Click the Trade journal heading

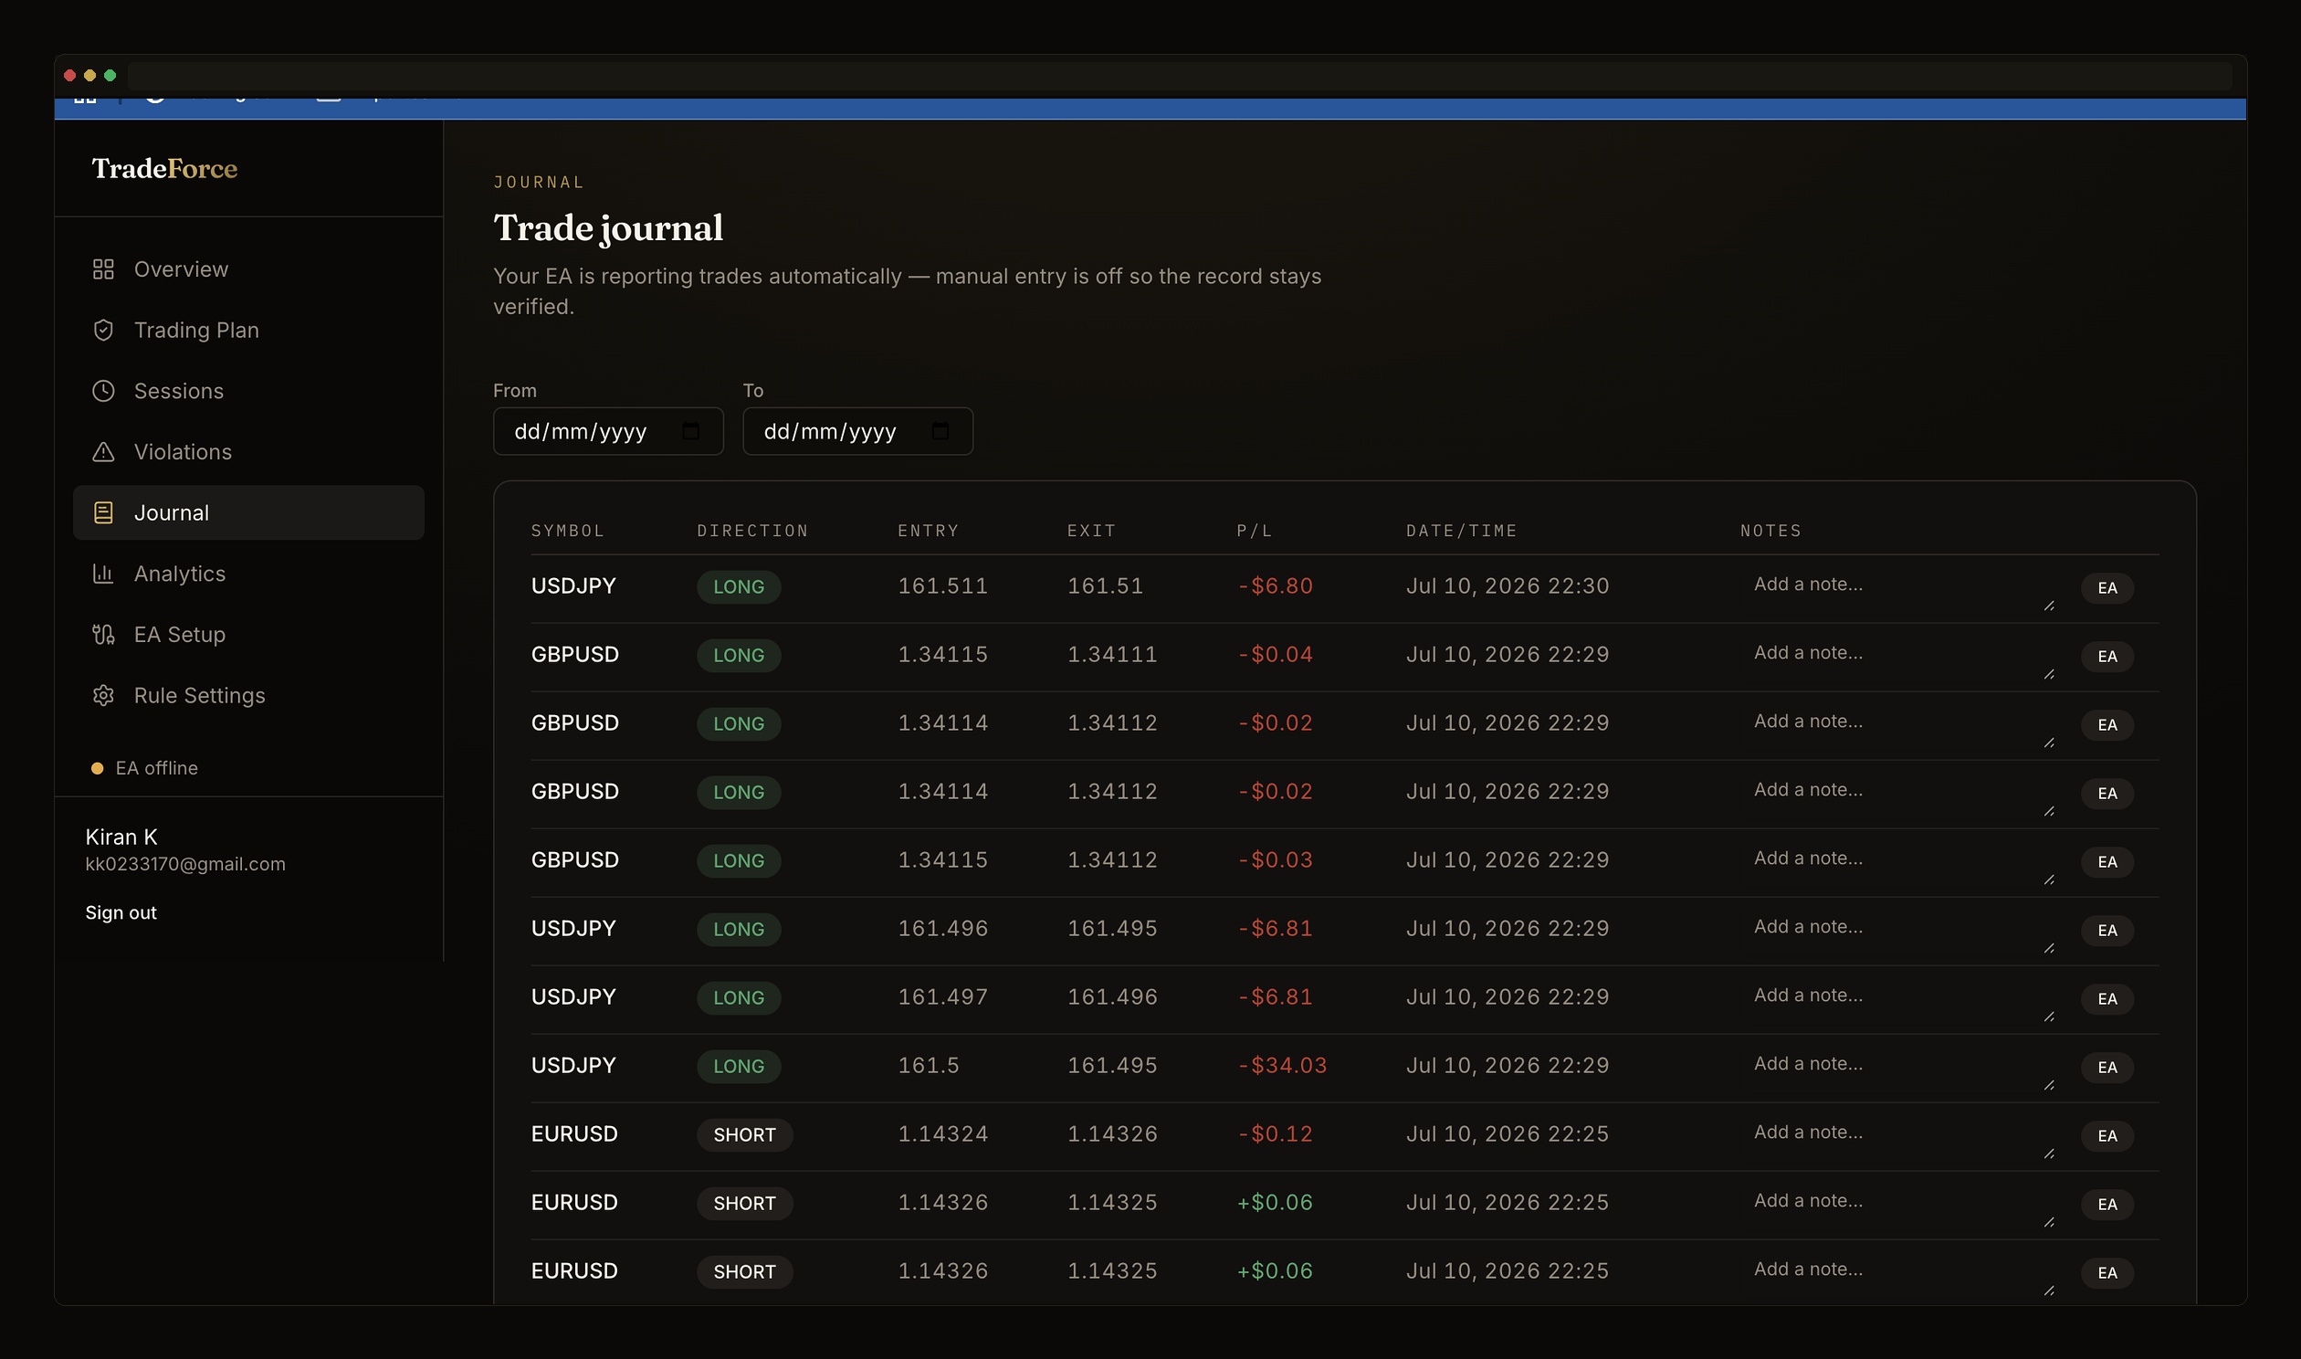(x=608, y=228)
